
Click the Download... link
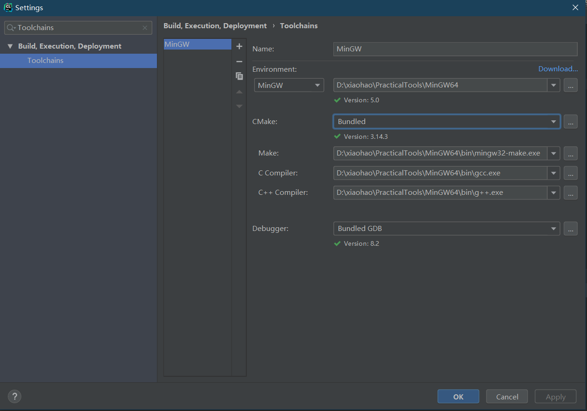(x=558, y=69)
